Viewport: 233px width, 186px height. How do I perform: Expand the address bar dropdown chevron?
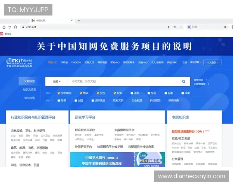click(181, 27)
